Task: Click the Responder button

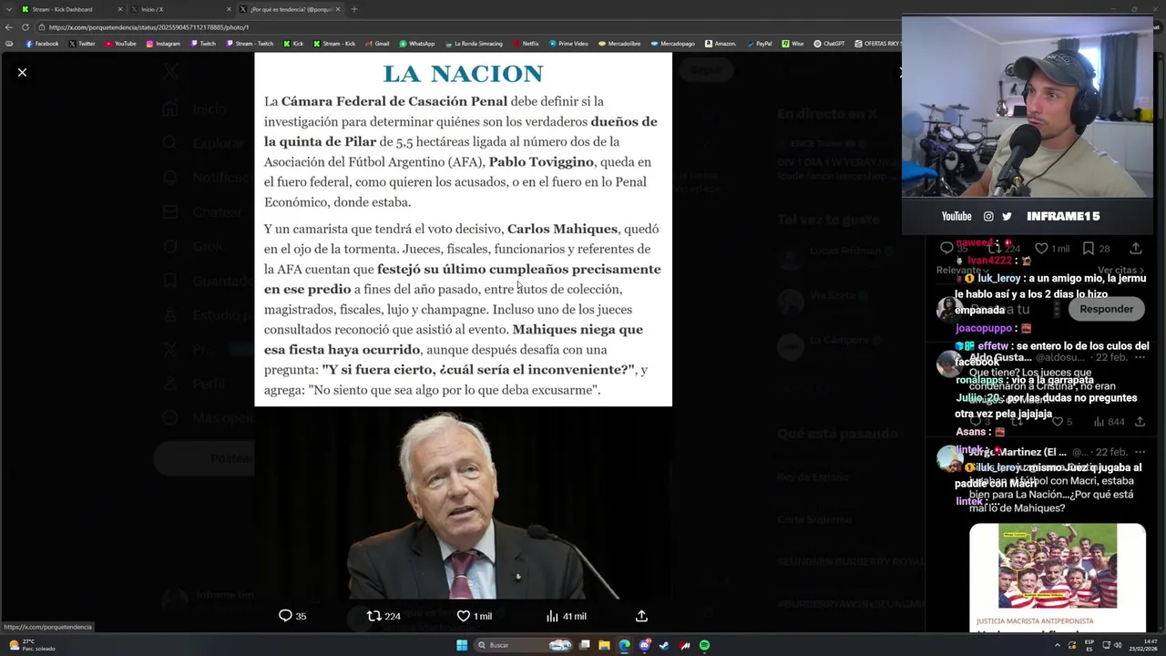Action: point(1106,309)
